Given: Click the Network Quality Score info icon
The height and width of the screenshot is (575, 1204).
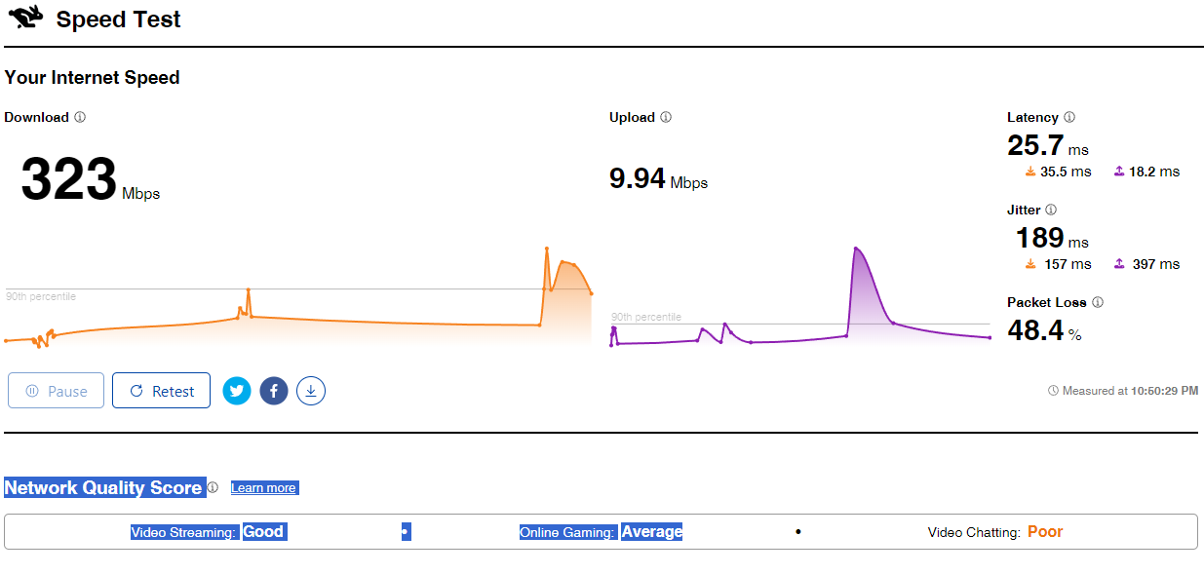Looking at the screenshot, I should (x=213, y=487).
